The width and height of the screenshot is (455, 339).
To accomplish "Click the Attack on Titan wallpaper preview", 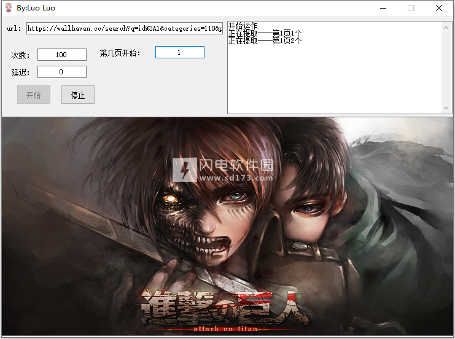I will click(227, 227).
